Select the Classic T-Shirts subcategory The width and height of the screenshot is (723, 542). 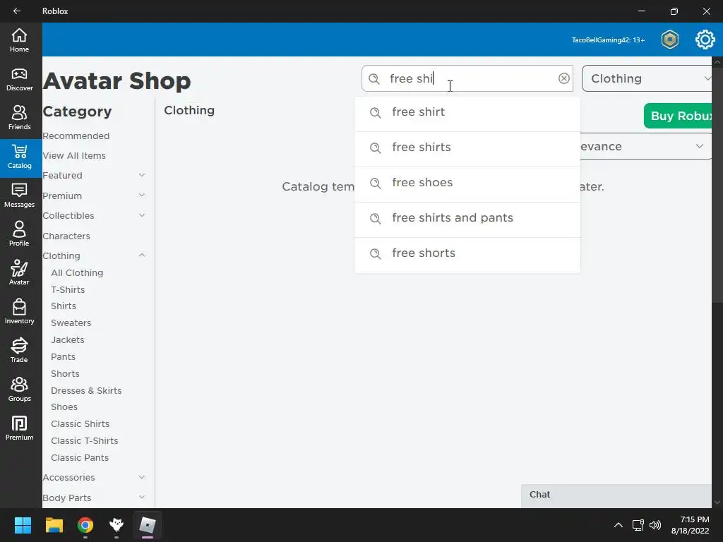click(85, 441)
